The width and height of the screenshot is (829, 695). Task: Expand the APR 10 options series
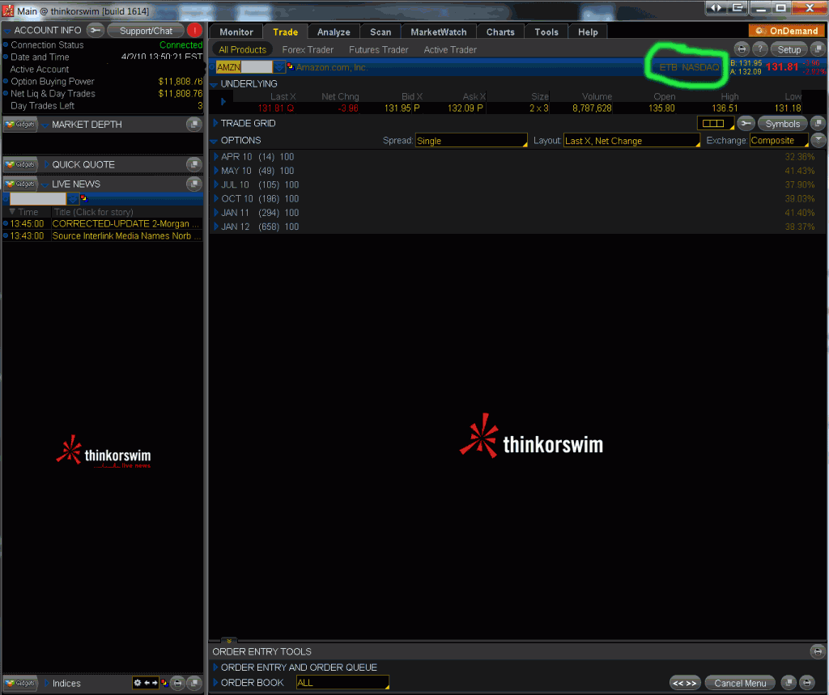click(216, 157)
